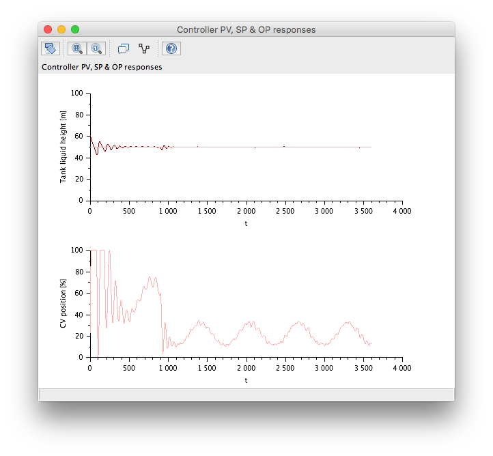Click CV position curve peak near t=1 400
Viewport: 493px width, 456px height.
pyautogui.click(x=199, y=322)
